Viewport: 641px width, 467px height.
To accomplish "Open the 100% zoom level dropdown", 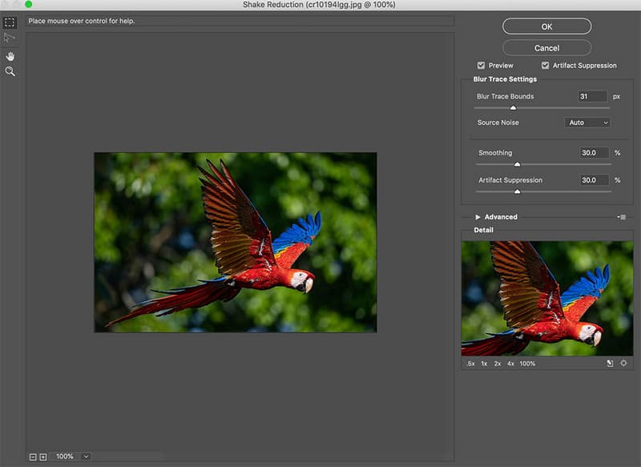I will (86, 457).
